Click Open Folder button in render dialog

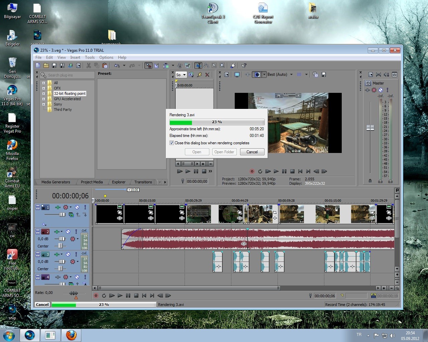224,152
